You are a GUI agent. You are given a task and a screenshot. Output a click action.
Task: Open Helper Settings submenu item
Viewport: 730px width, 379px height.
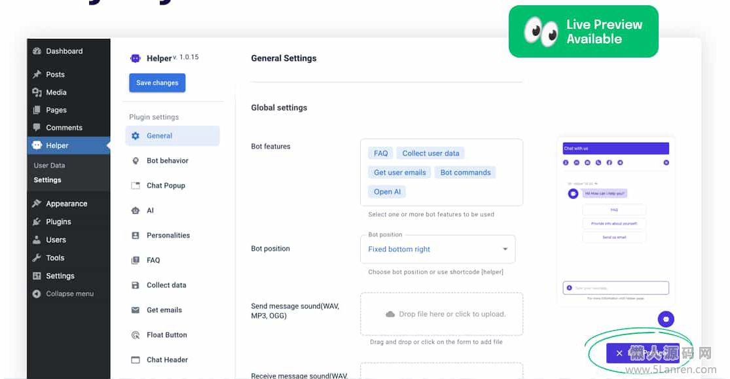[48, 180]
